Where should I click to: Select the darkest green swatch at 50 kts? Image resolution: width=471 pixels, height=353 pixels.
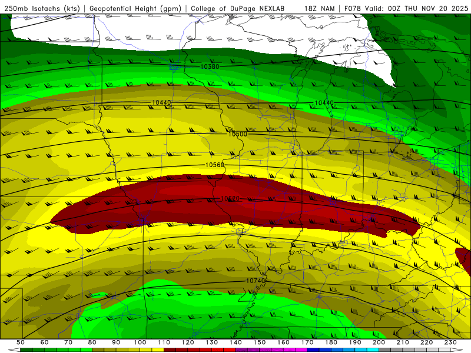26,350
